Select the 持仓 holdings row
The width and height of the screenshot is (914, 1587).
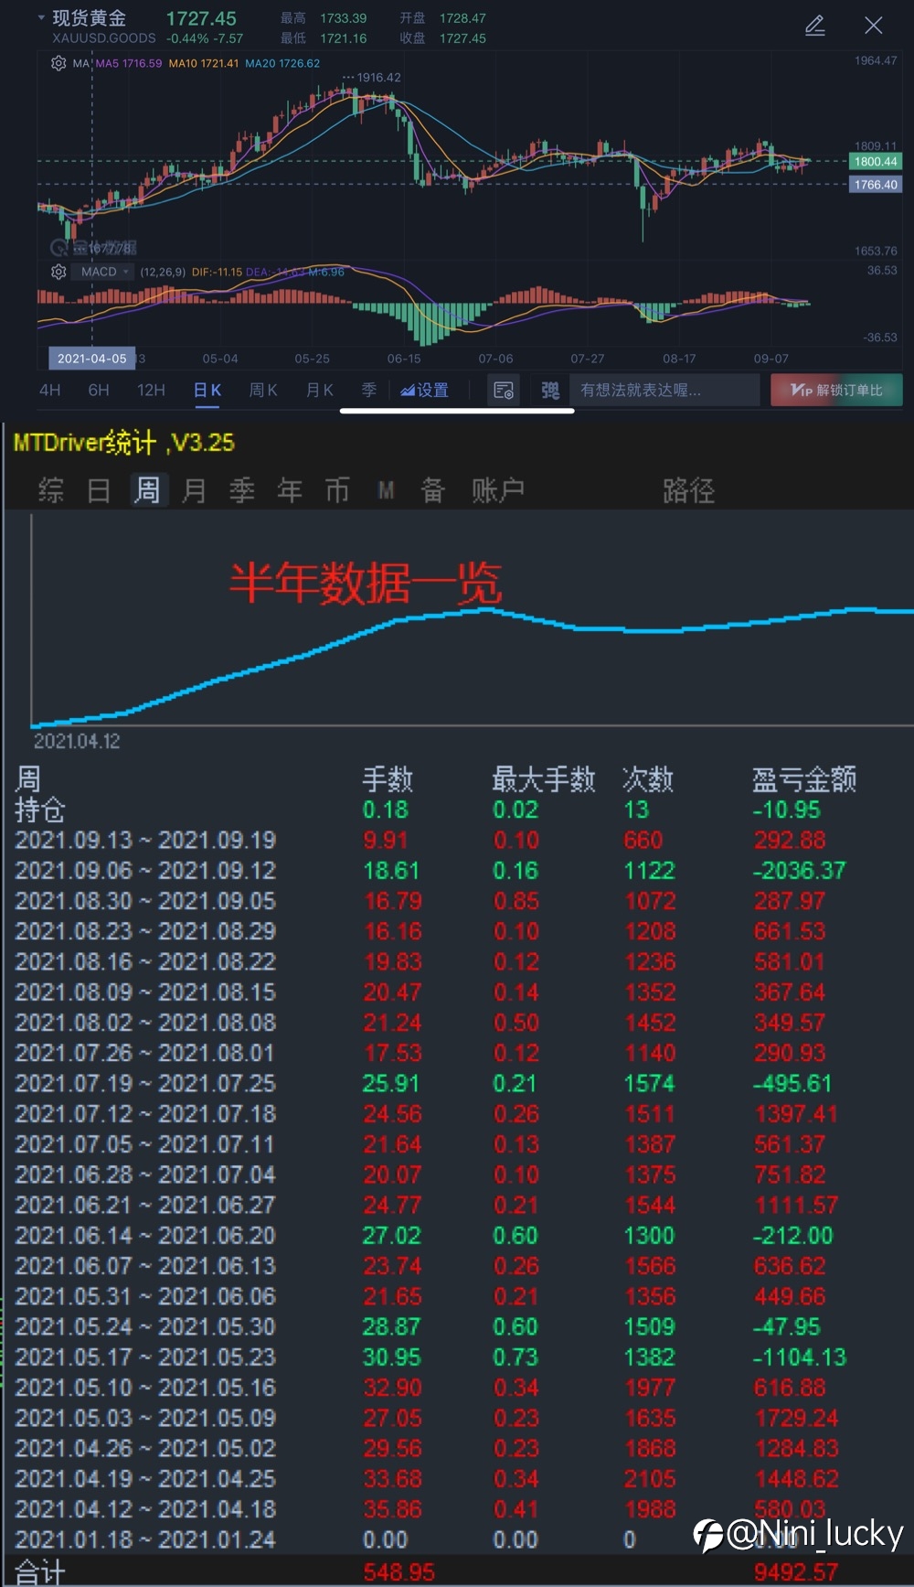click(457, 810)
